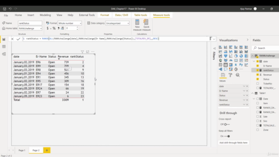Open the Table tools ribbon tab
The height and width of the screenshot is (157, 279).
click(140, 15)
